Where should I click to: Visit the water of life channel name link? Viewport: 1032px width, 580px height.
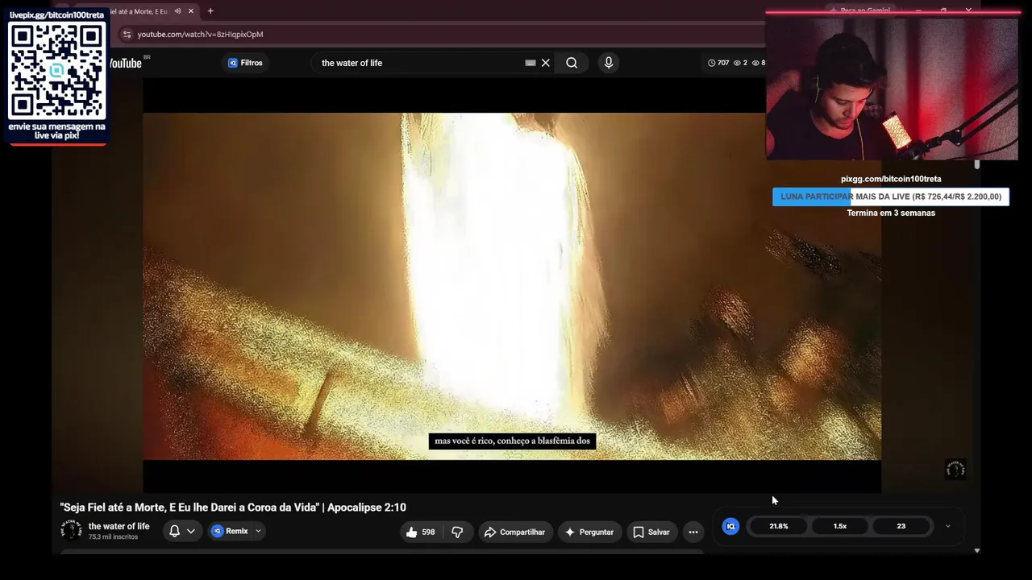pyautogui.click(x=119, y=526)
